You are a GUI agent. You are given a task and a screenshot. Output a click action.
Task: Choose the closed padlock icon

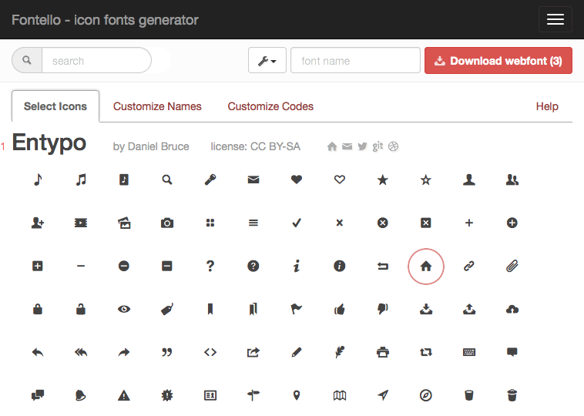pyautogui.click(x=38, y=309)
